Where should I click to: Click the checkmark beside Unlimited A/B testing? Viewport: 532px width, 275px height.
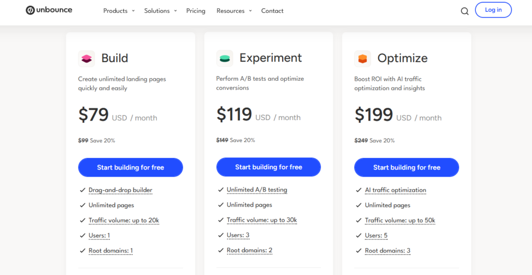[220, 190]
